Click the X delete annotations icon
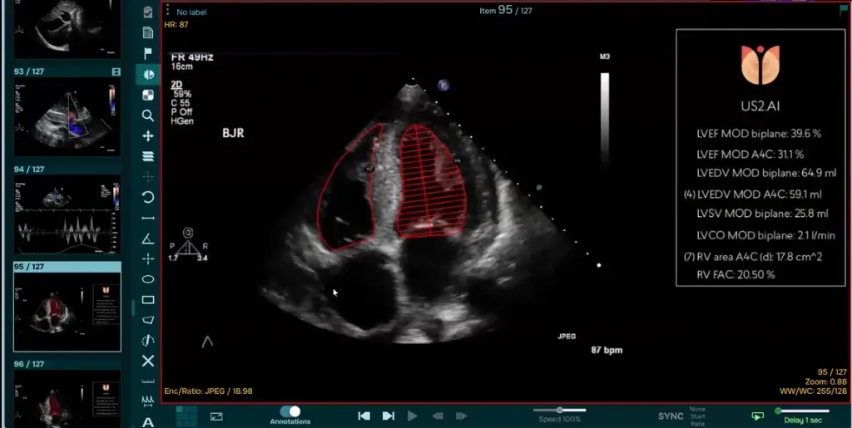This screenshot has height=428, width=852. (148, 362)
